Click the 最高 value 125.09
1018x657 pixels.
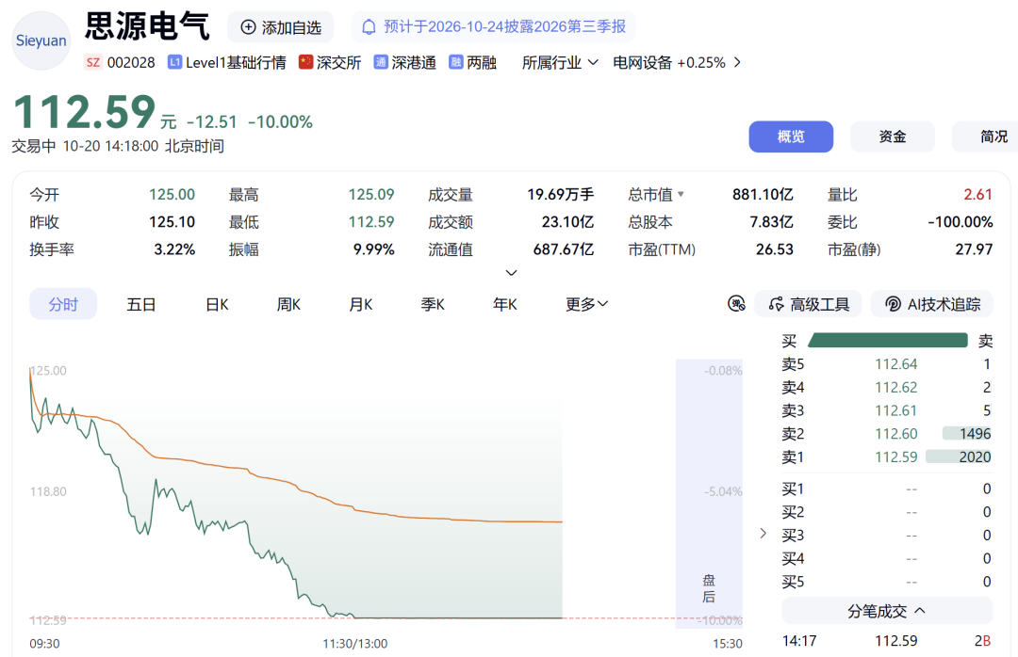[371, 194]
